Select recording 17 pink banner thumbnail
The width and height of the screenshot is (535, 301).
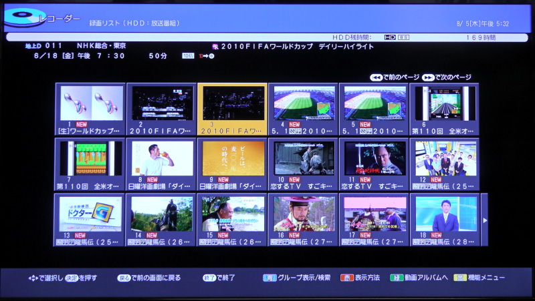coord(375,214)
